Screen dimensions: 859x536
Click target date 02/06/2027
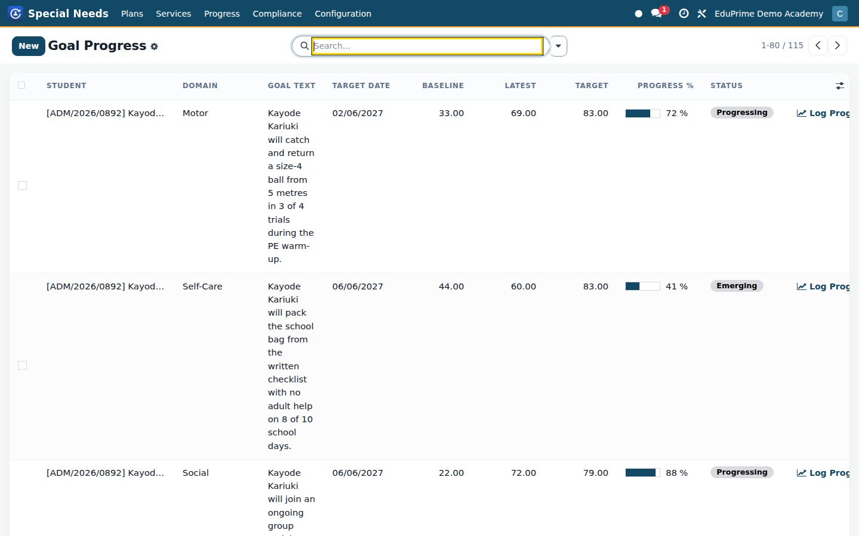click(357, 113)
